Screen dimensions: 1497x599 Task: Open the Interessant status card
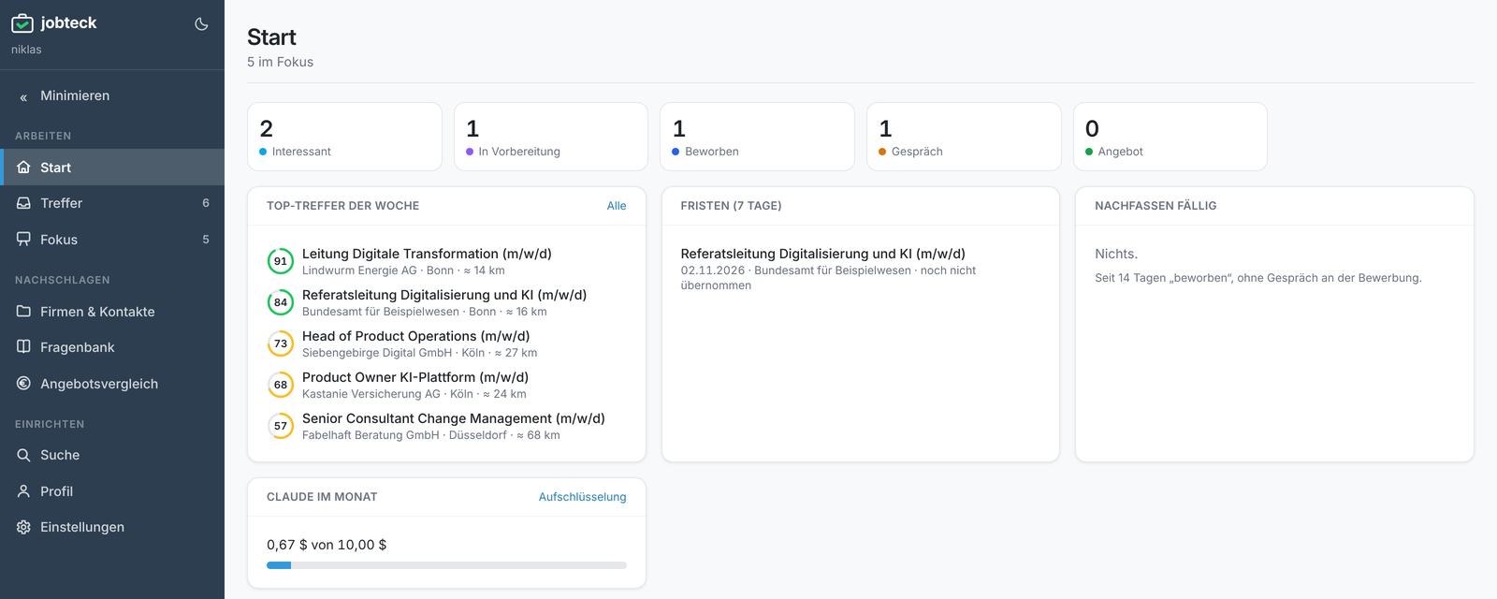coord(344,137)
